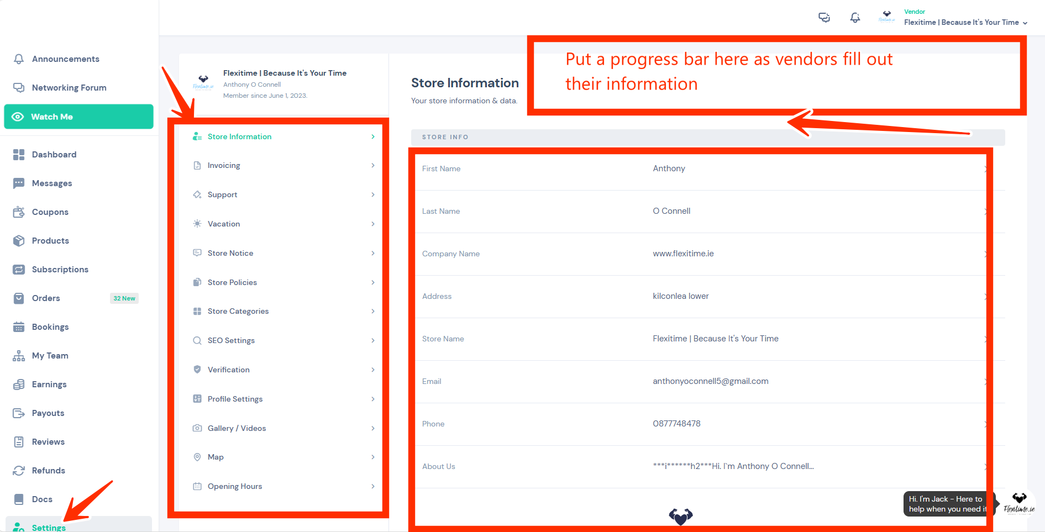Click the Refunds arrows icon
This screenshot has height=532, width=1045.
[19, 471]
